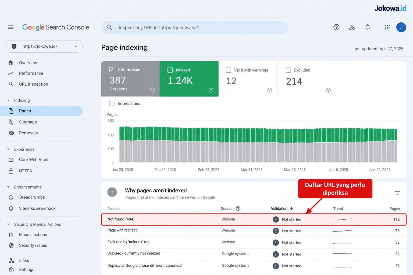Viewport: 413px width, 275px height.
Task: Check the Valid with warnings checkbox
Action: click(229, 70)
